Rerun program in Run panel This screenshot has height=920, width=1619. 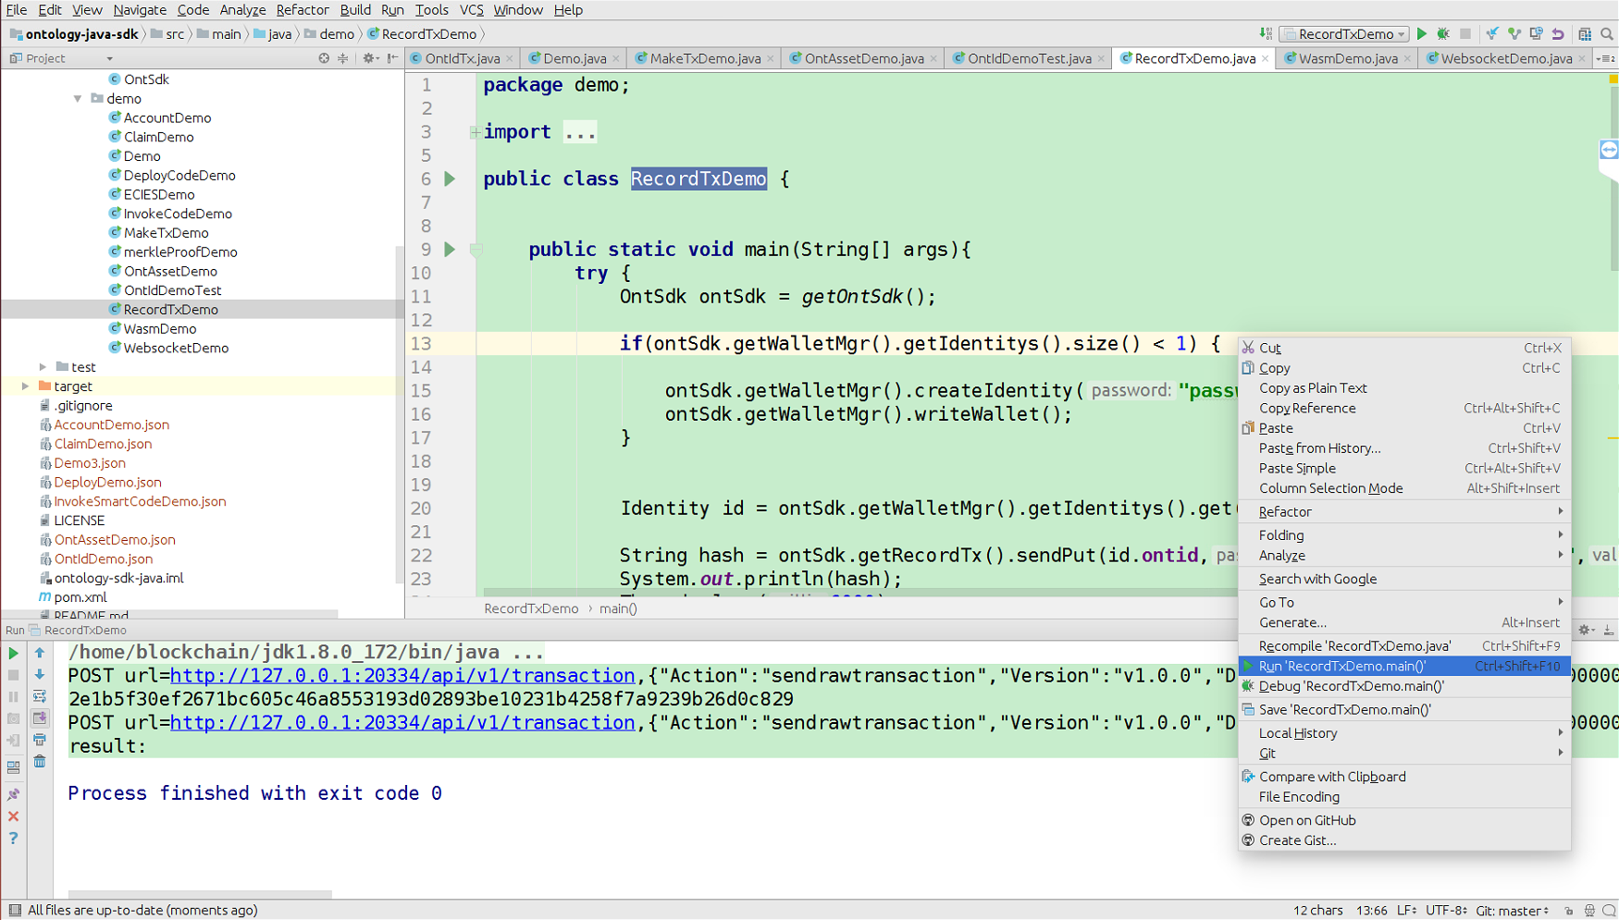click(x=13, y=653)
